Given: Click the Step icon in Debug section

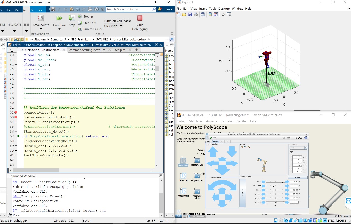Looking at the screenshot, I should click(x=72, y=18).
